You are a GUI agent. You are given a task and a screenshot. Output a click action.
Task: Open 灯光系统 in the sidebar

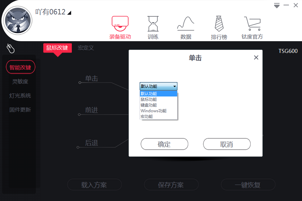coord(20,95)
